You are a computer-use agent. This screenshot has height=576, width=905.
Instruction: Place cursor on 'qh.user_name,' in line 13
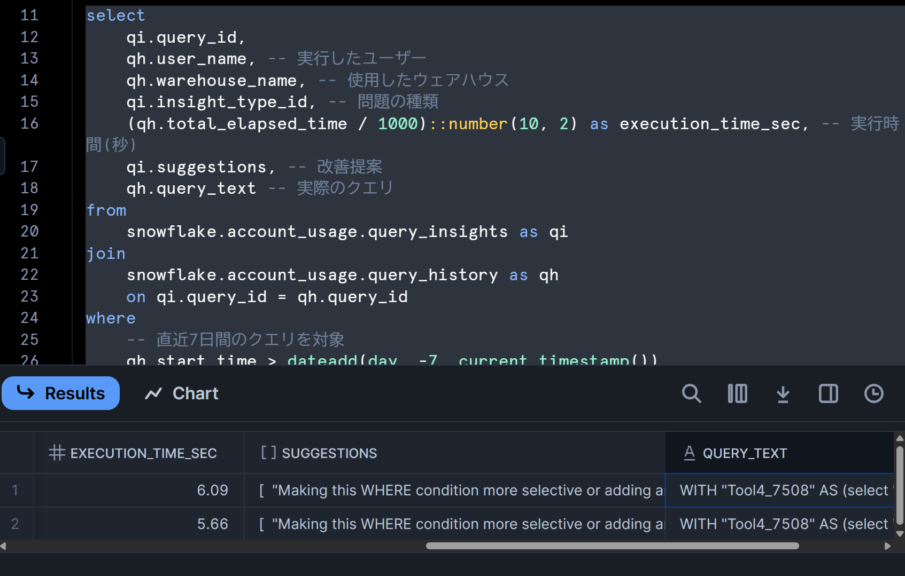coord(191,59)
